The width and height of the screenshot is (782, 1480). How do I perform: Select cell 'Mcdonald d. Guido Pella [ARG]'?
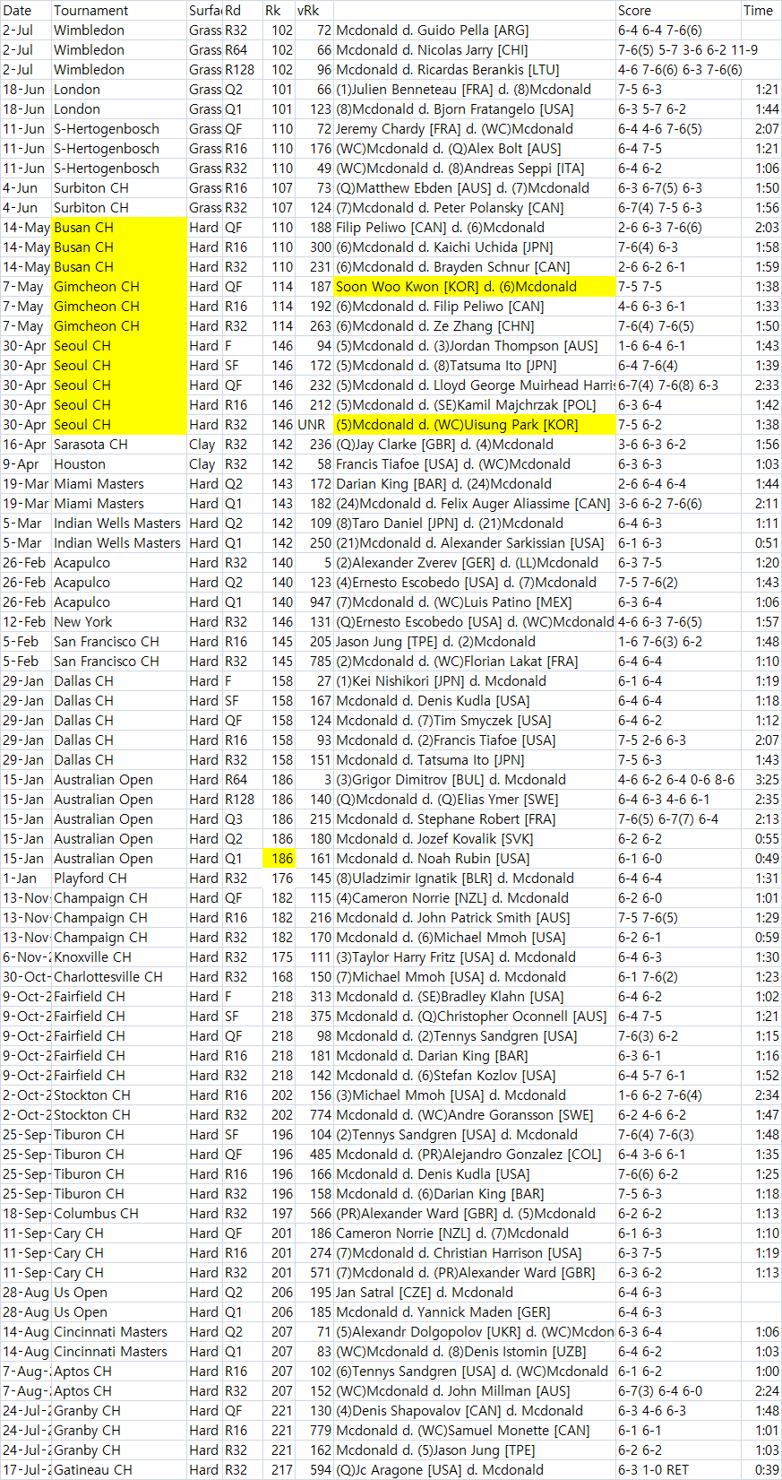(x=475, y=30)
